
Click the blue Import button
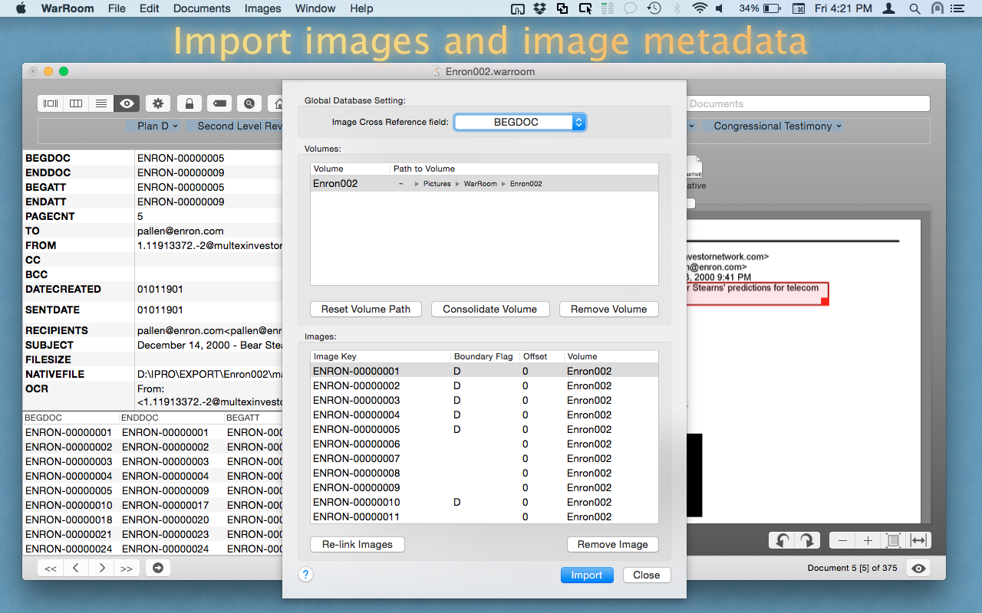click(587, 575)
